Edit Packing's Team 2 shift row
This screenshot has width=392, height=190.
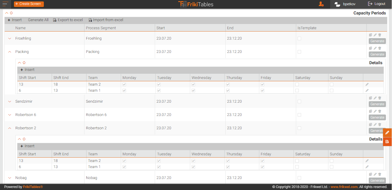click(367, 84)
